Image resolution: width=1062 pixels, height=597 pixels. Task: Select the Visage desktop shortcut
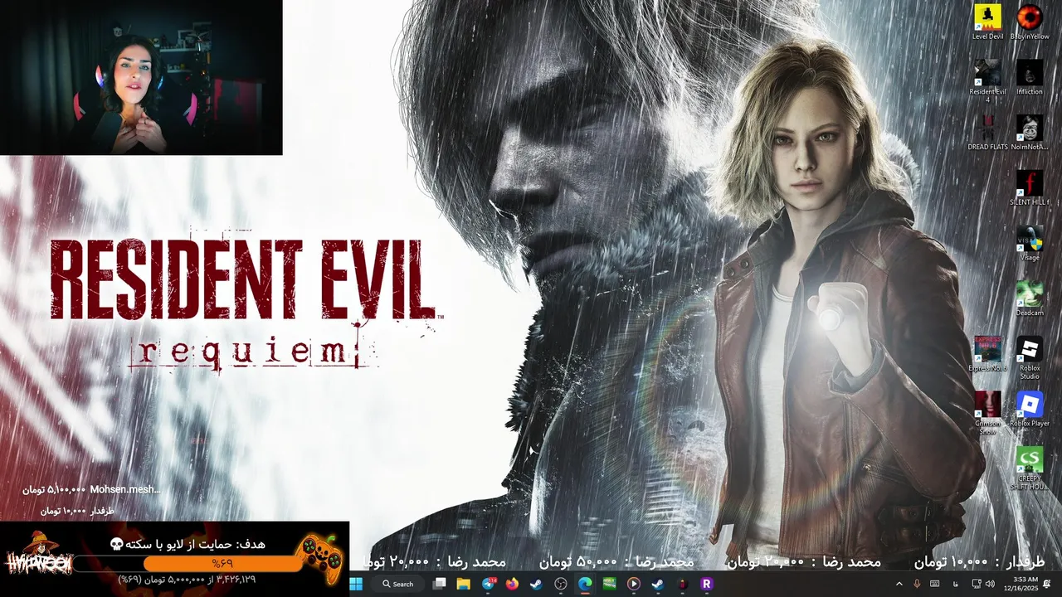(1030, 243)
